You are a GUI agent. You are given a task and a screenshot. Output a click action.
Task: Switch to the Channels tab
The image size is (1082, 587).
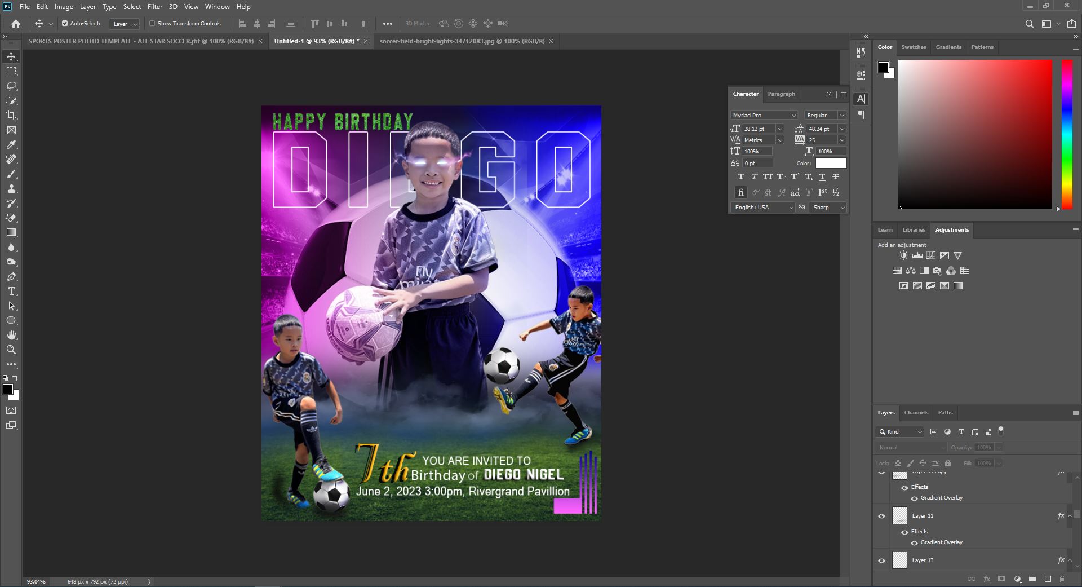(916, 413)
